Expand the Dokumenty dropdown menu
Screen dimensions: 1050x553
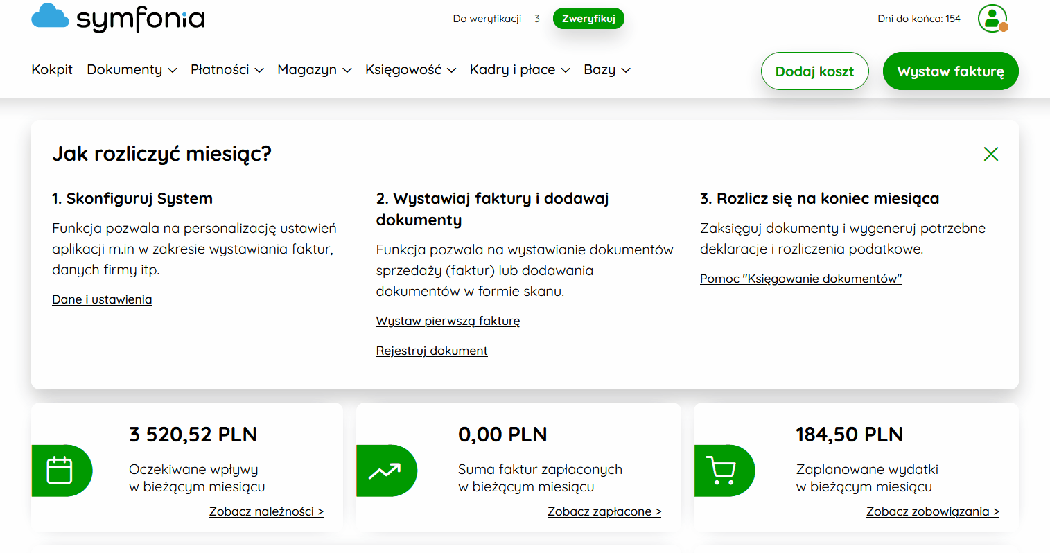tap(132, 69)
